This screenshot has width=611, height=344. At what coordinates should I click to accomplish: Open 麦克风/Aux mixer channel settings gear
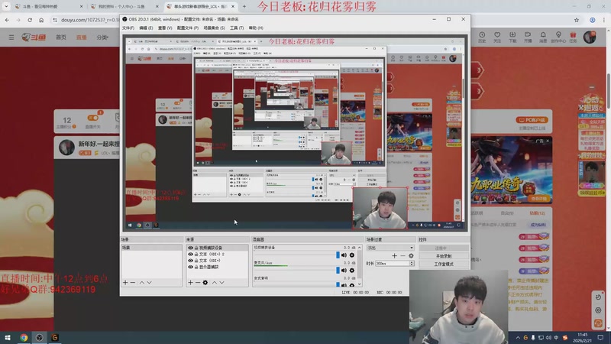pos(352,271)
